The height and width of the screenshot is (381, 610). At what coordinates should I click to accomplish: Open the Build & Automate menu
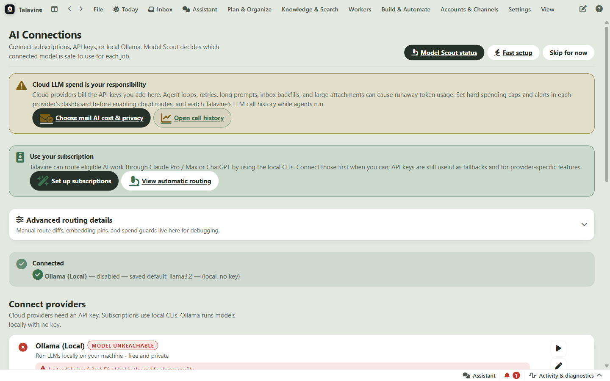(406, 9)
